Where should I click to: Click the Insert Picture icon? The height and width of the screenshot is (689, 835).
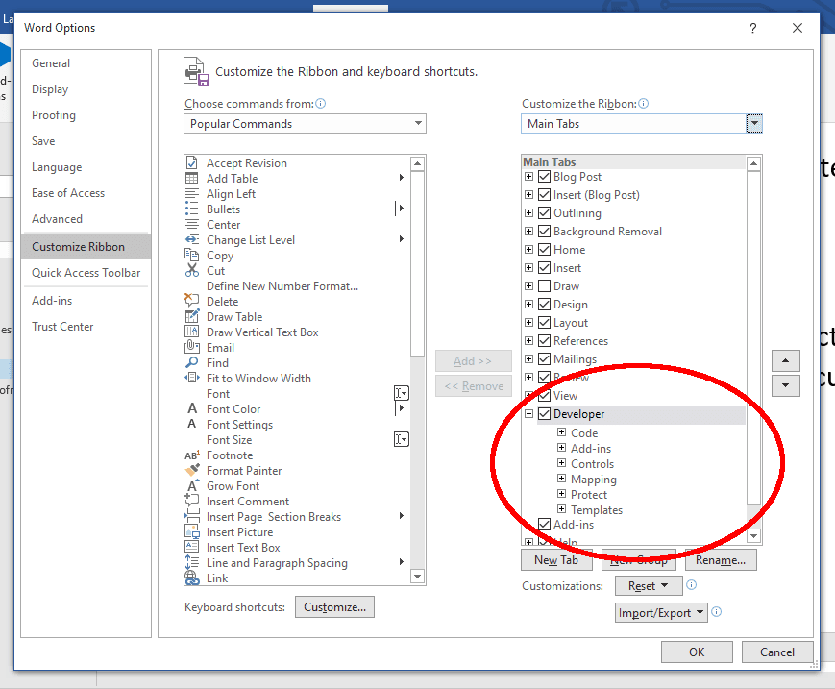tap(192, 531)
